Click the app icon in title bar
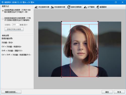This screenshot has height=95, width=126. 3,2
